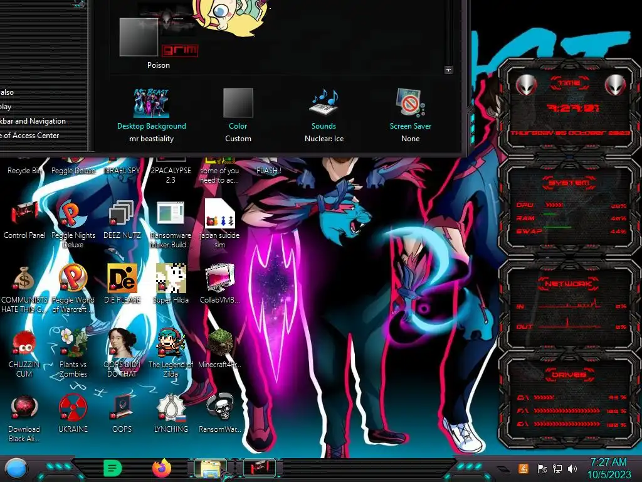Open Ease of Access Center link
The image size is (642, 482).
(29, 136)
